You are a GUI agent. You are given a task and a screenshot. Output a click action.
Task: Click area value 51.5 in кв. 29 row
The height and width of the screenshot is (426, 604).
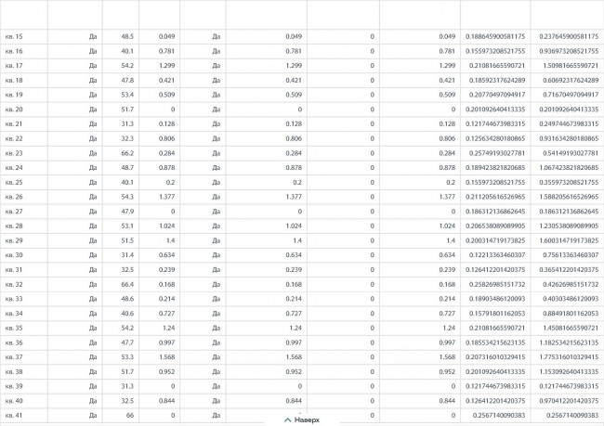coord(127,240)
